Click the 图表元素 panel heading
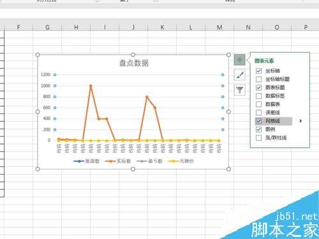 [x=264, y=61]
